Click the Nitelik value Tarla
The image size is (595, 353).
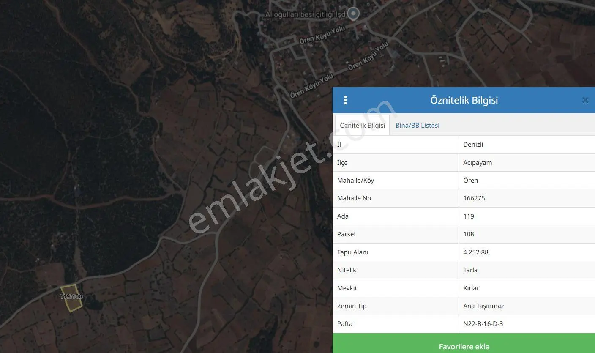[x=527, y=270]
